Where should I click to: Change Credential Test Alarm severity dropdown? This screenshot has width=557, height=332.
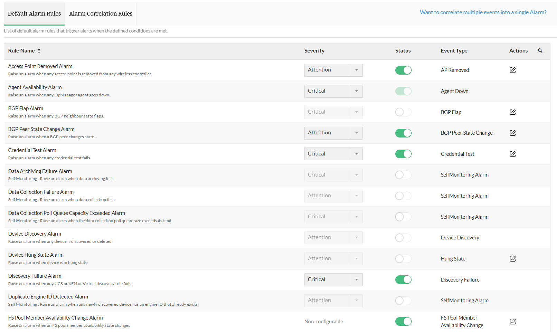coord(357,154)
